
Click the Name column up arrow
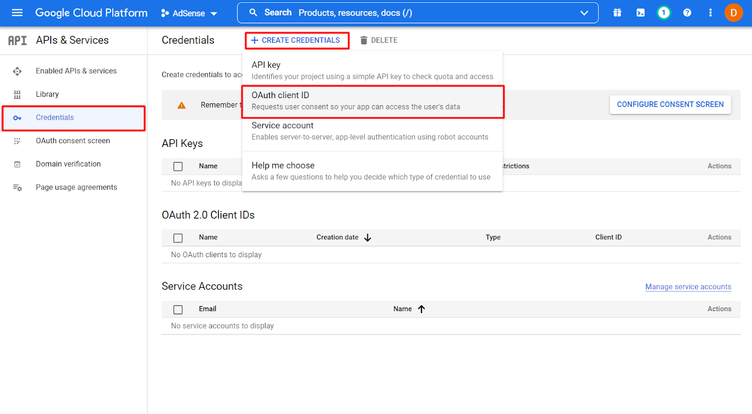pos(422,309)
